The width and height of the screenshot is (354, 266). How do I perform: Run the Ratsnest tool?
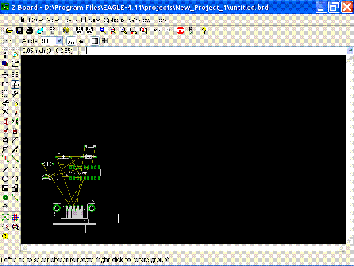(x=5, y=217)
